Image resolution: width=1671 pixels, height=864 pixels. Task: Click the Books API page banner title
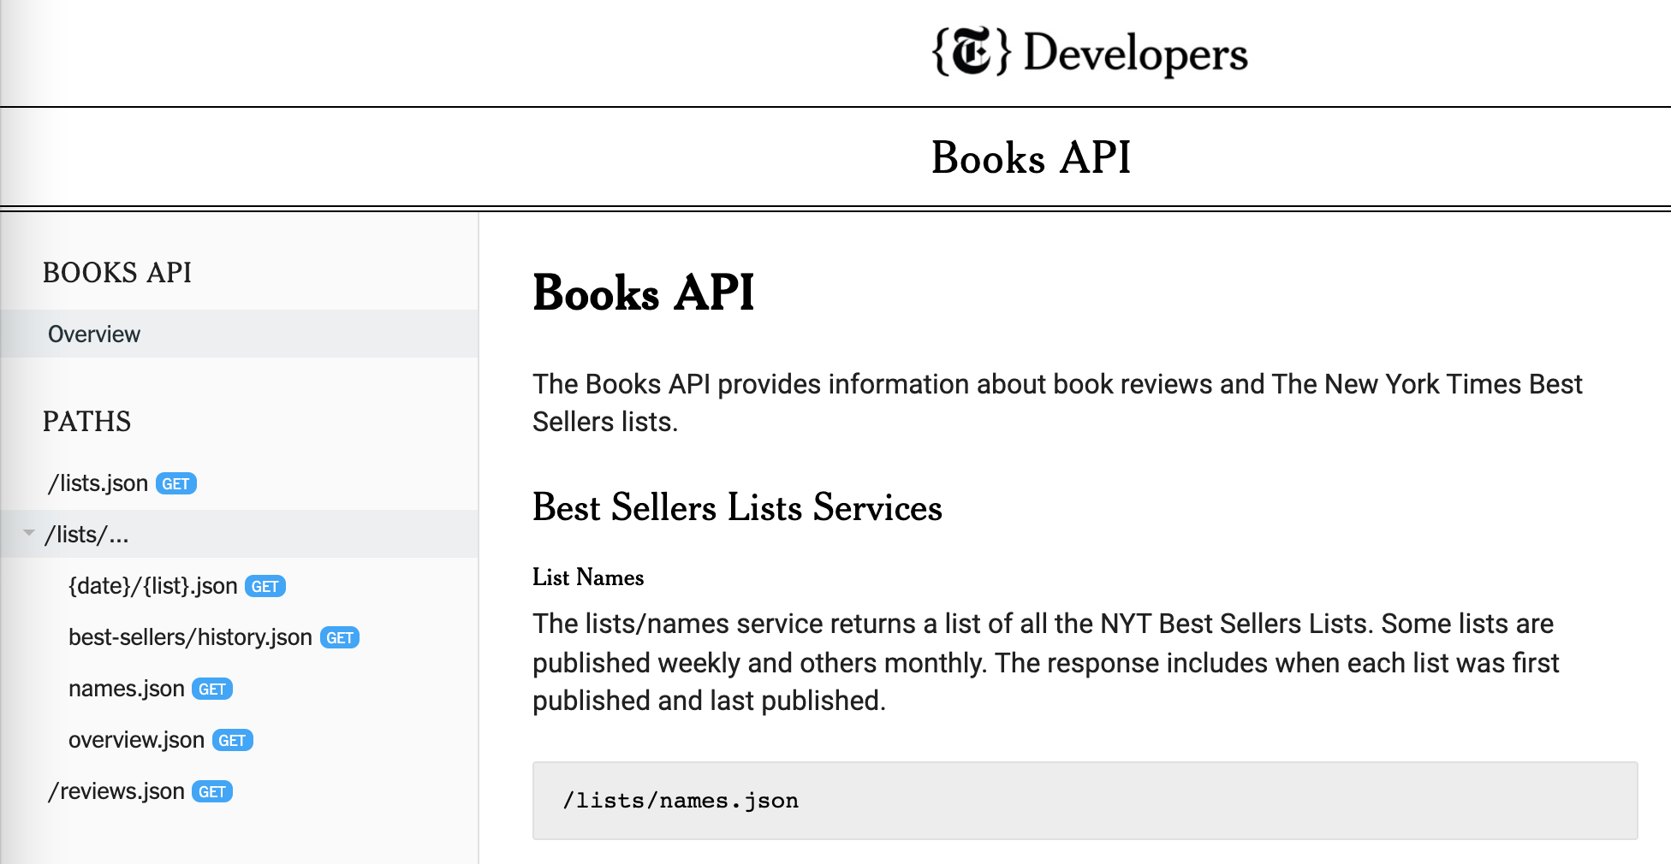pyautogui.click(x=1031, y=157)
